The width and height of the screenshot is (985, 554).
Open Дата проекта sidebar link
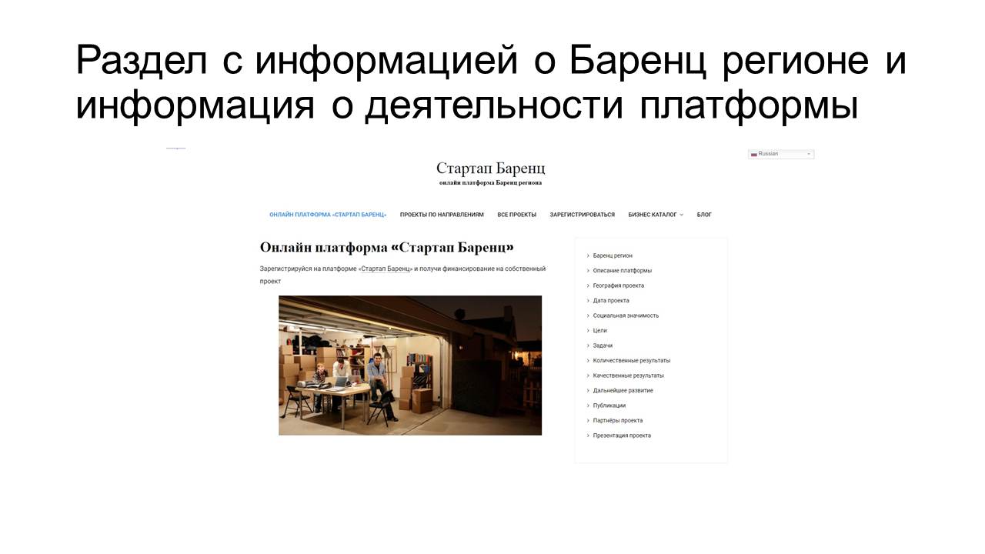tap(611, 301)
